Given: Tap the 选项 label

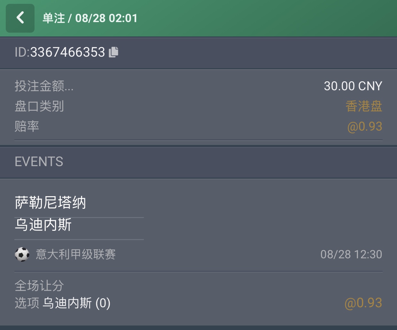Looking at the screenshot, I should point(27,303).
